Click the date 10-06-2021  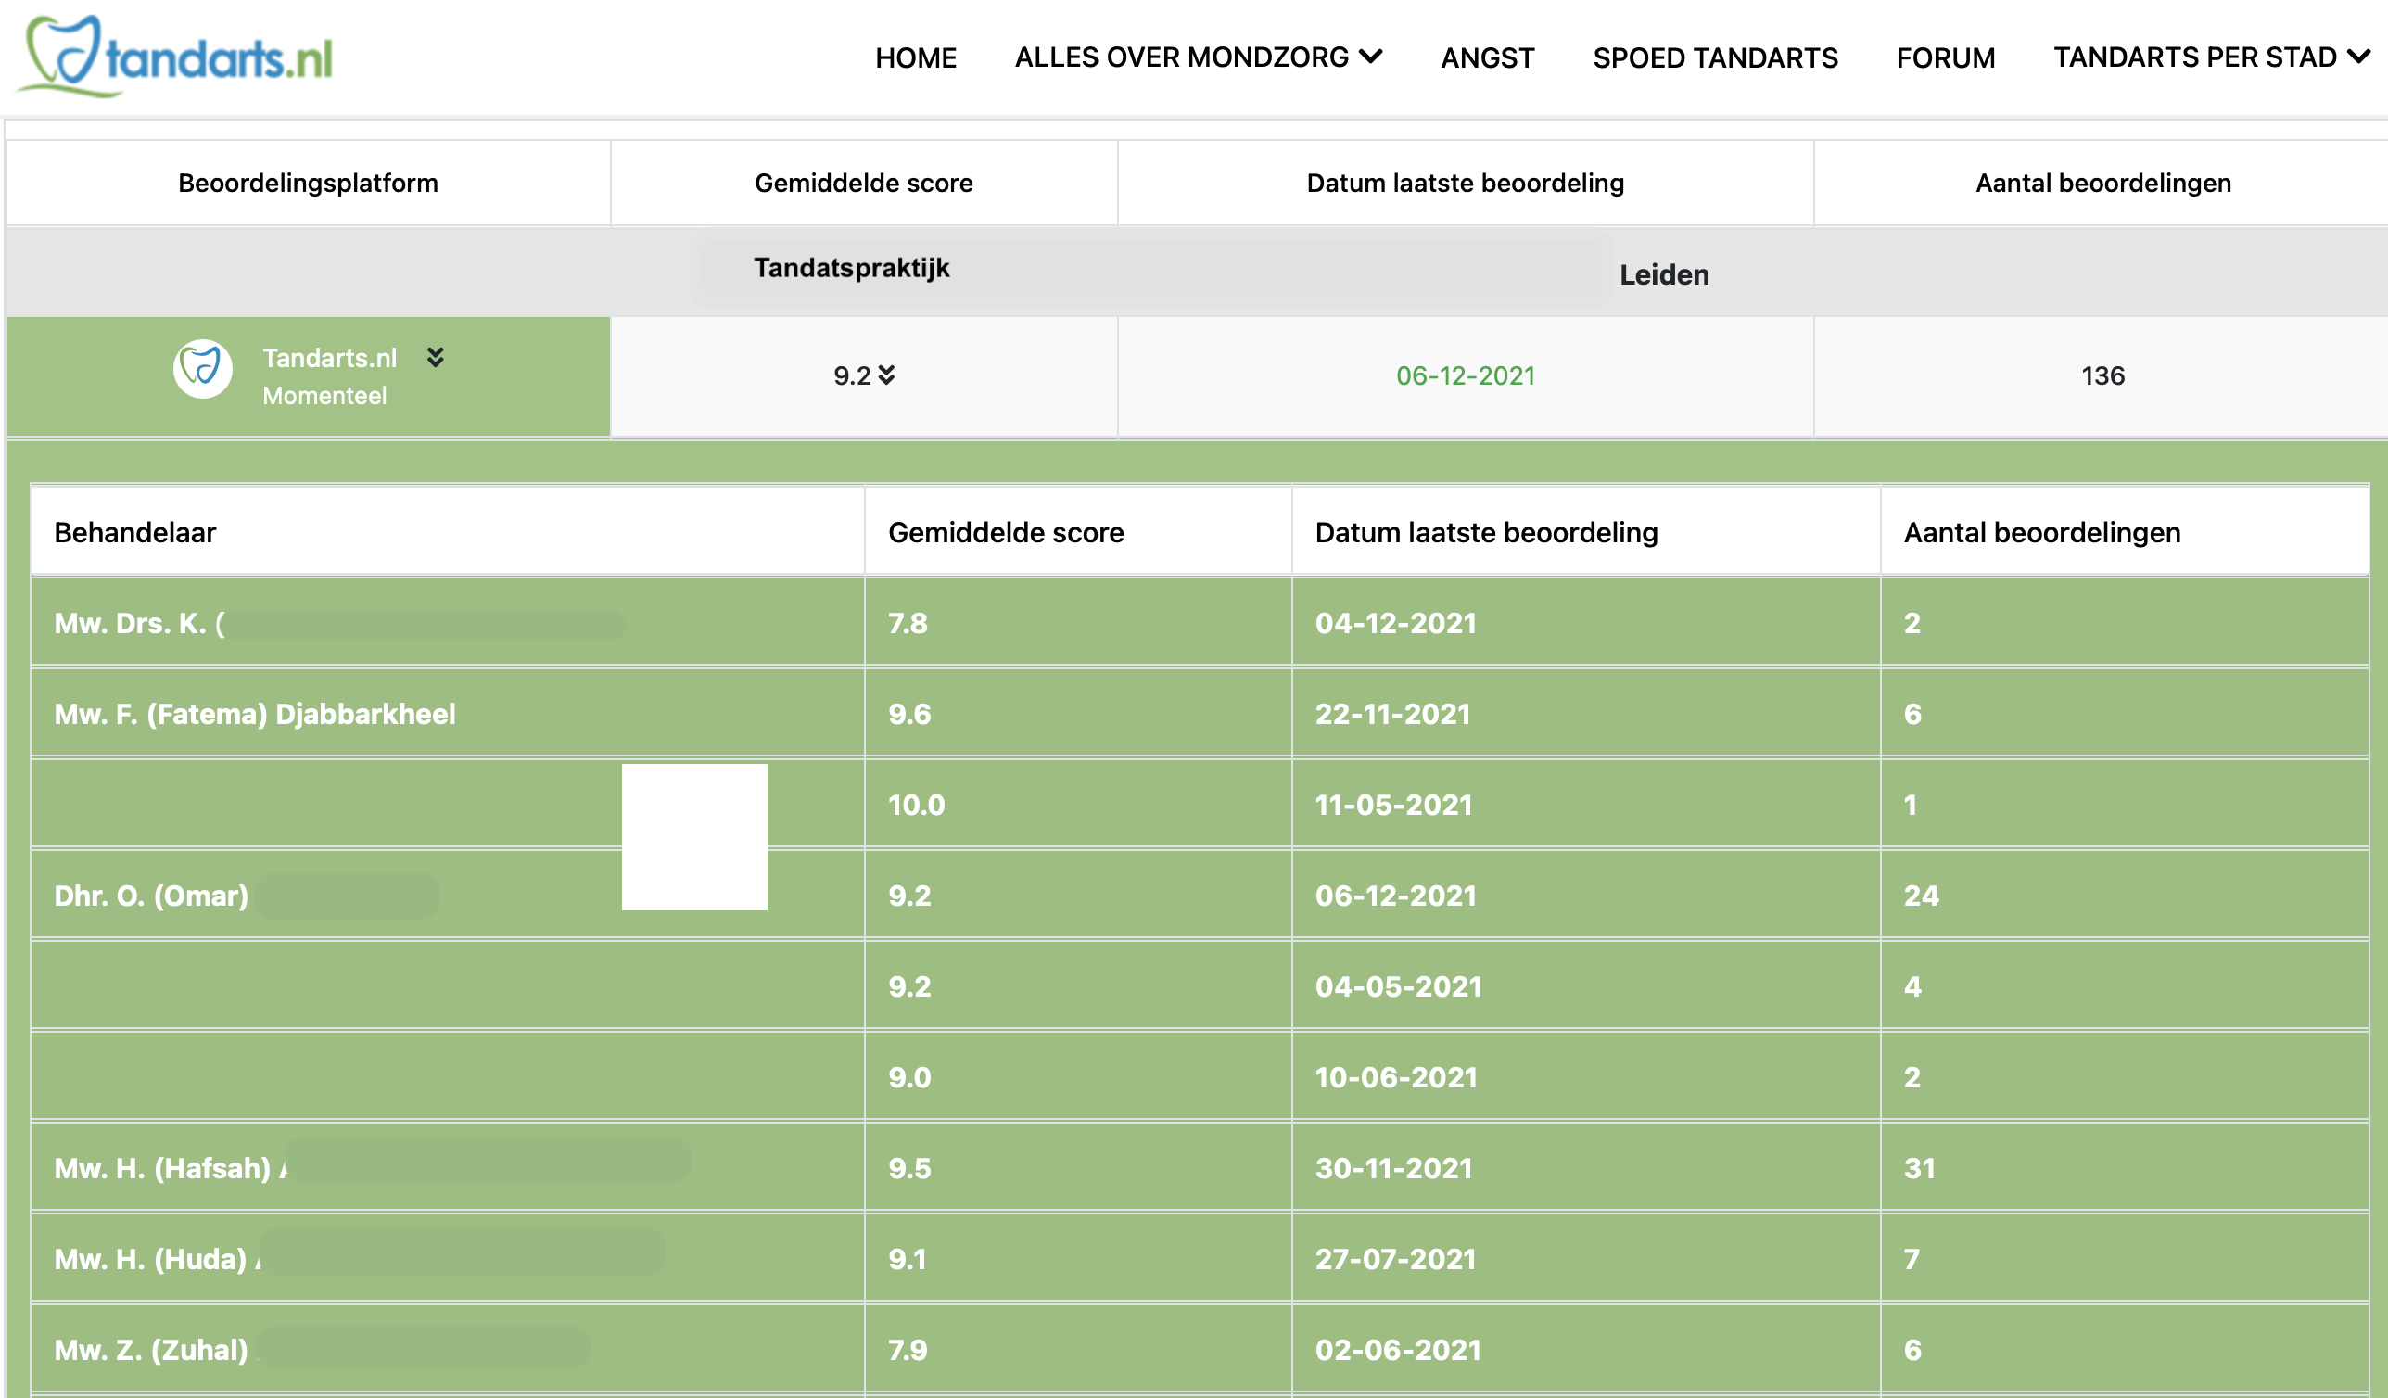(1397, 1077)
